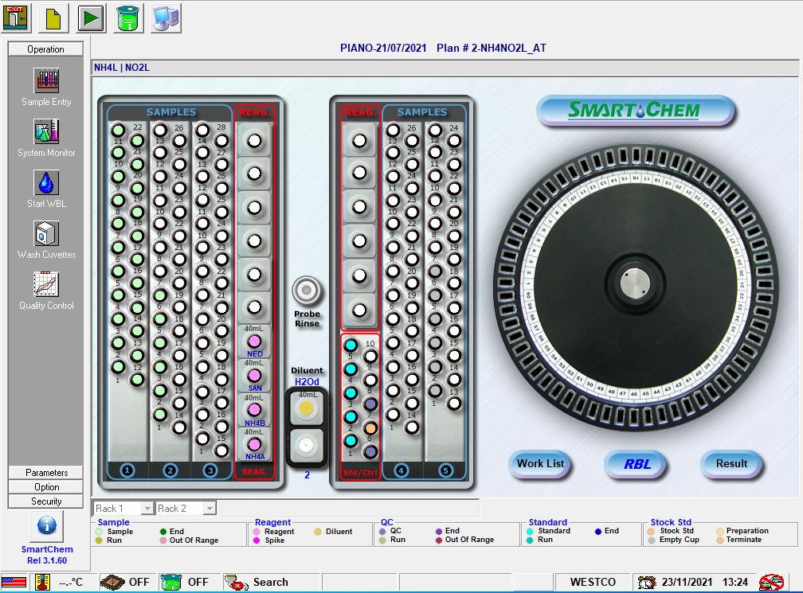
Task: Click the Exit application toolbar icon
Action: [x=15, y=17]
